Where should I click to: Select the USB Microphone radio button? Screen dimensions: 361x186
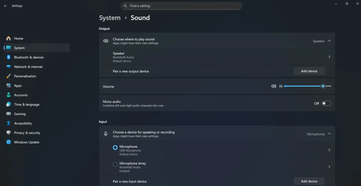click(115, 147)
